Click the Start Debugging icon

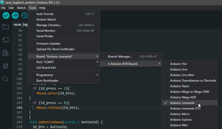coord(24,15)
